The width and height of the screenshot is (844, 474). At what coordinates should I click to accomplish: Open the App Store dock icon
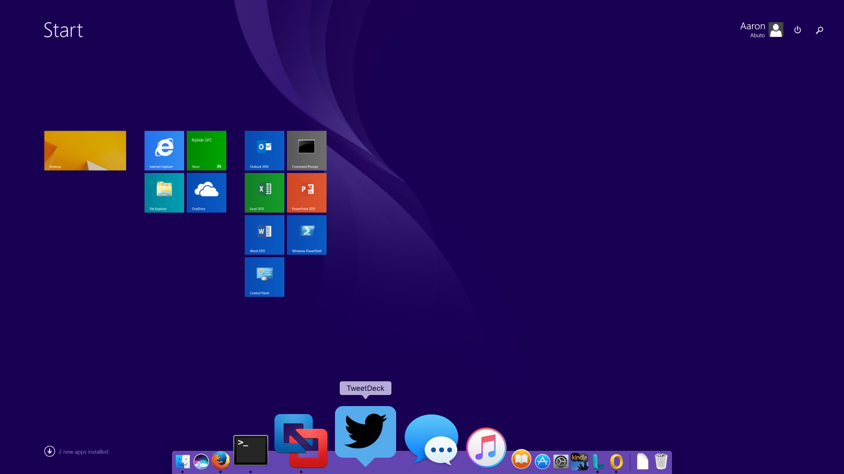tap(542, 461)
